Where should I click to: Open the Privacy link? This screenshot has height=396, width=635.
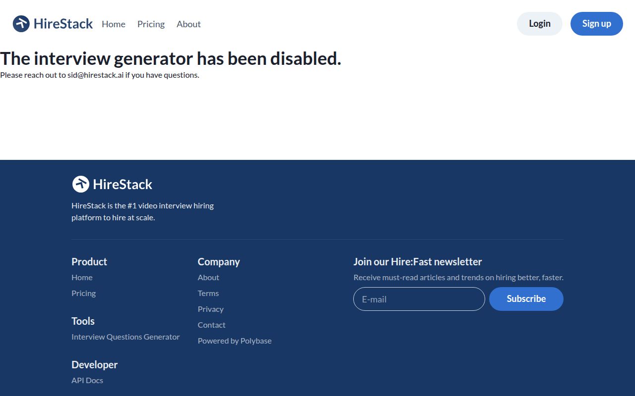click(211, 309)
